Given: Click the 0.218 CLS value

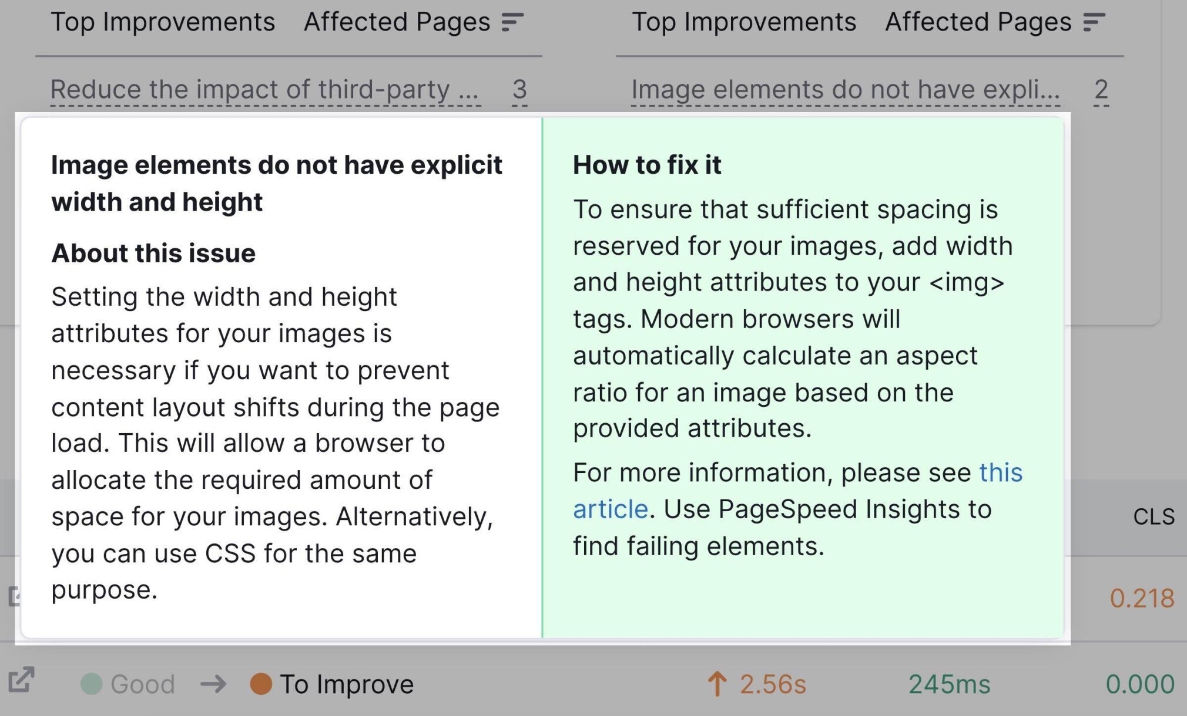Looking at the screenshot, I should click(1142, 598).
